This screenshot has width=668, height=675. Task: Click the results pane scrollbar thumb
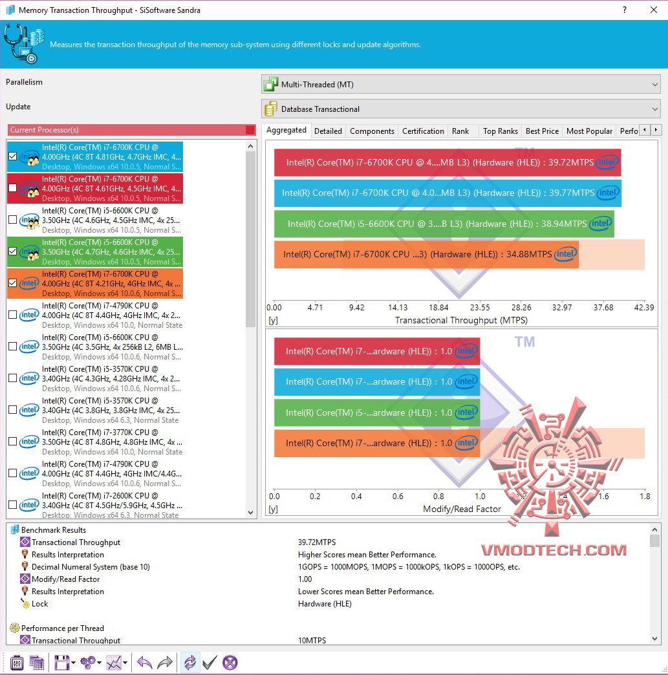[654, 541]
